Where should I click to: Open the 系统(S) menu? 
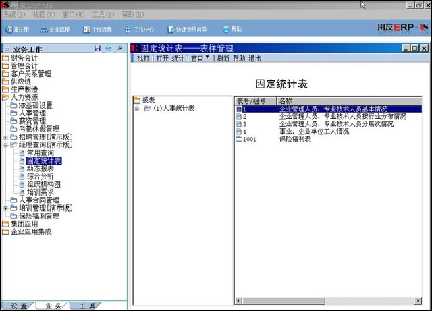14,14
